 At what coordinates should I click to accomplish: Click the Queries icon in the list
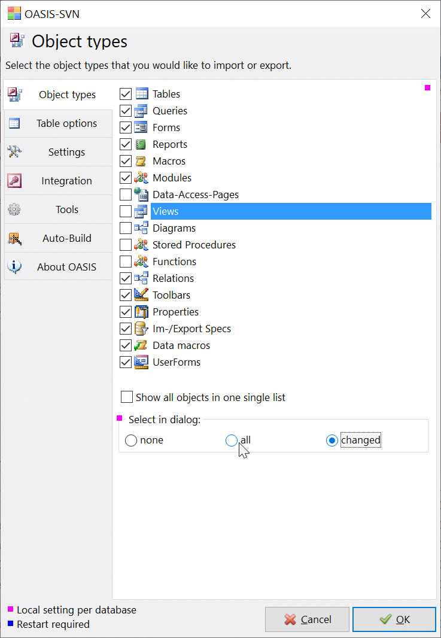click(x=142, y=111)
